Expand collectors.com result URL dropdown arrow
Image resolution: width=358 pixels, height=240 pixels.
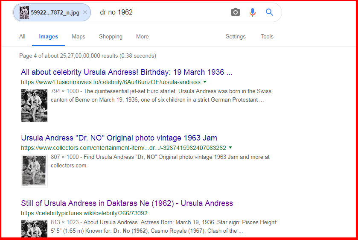(x=230, y=147)
